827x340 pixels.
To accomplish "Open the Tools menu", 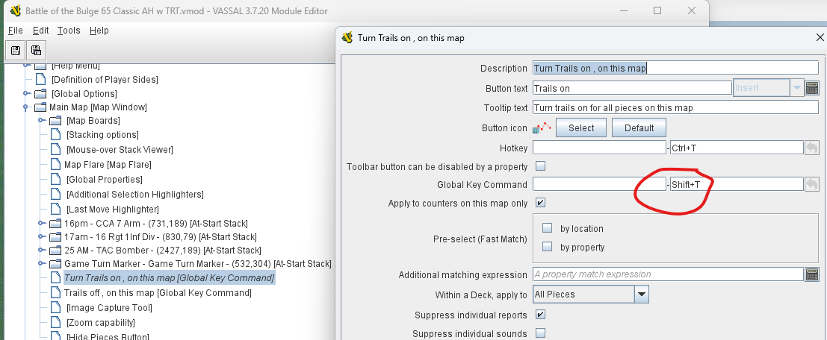I will [x=69, y=31].
